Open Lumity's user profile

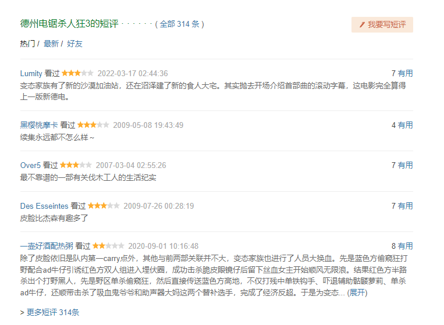pyautogui.click(x=31, y=73)
